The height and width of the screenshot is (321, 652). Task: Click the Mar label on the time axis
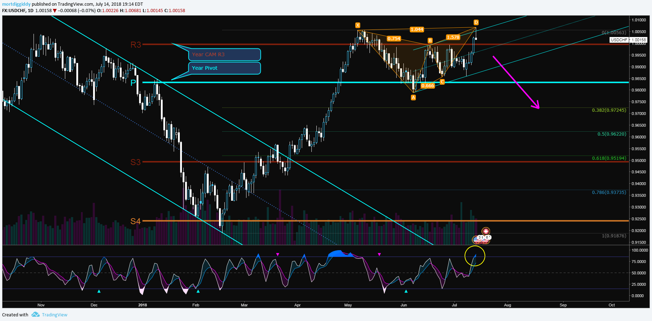pos(244,305)
